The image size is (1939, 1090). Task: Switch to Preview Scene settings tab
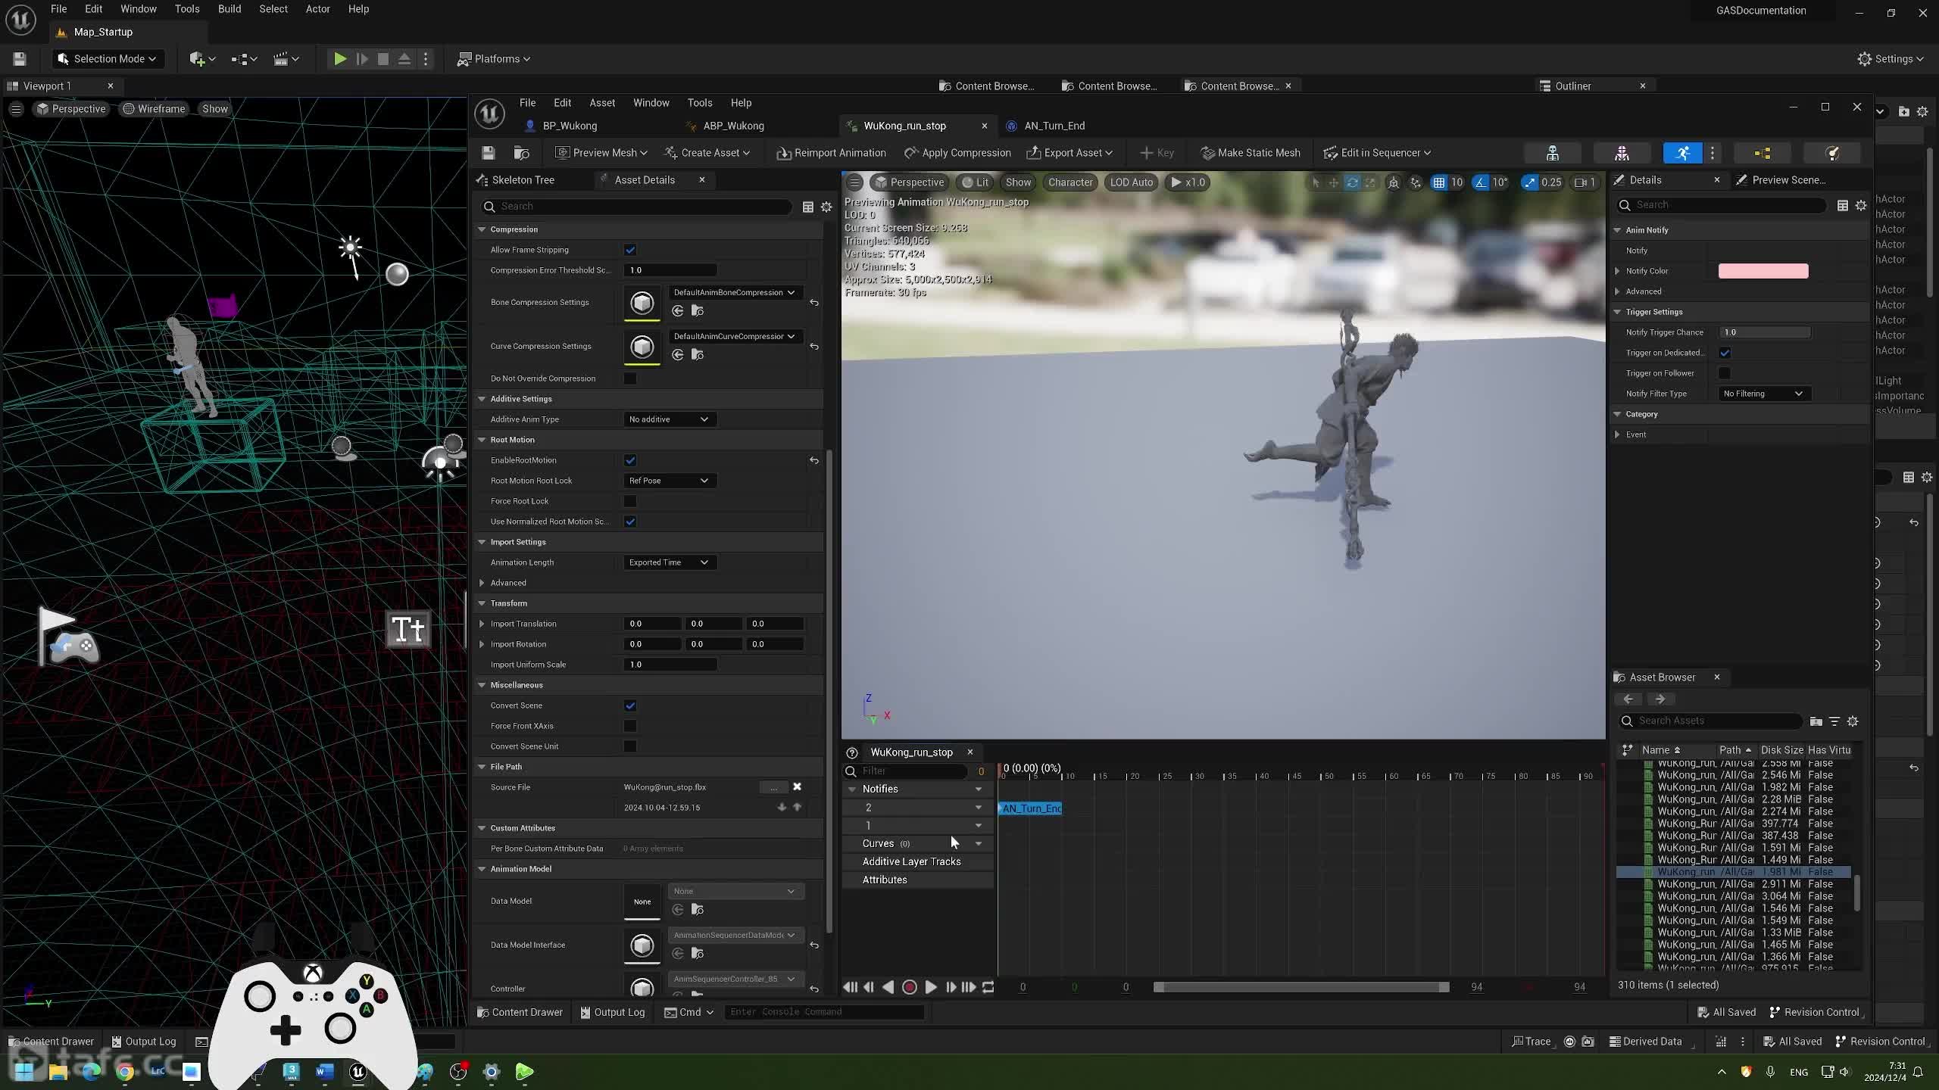click(1788, 180)
